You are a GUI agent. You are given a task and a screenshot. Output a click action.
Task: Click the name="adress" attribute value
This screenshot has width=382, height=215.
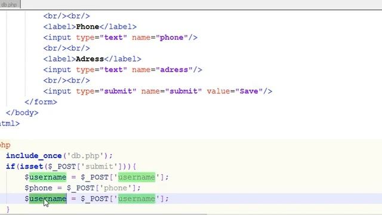click(162, 70)
